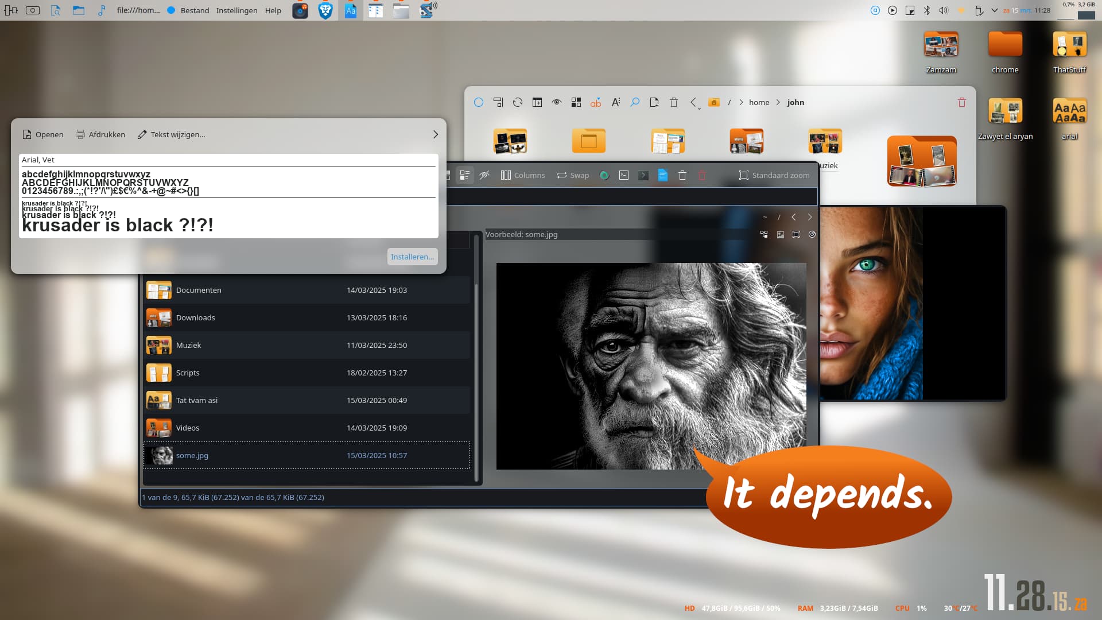Open the arial font file on desktop
1102x620 pixels.
point(1069,119)
